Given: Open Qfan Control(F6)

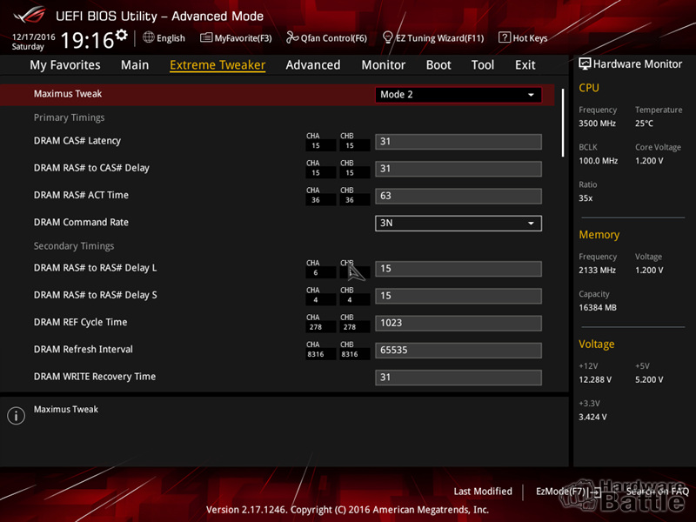Looking at the screenshot, I should pyautogui.click(x=327, y=37).
